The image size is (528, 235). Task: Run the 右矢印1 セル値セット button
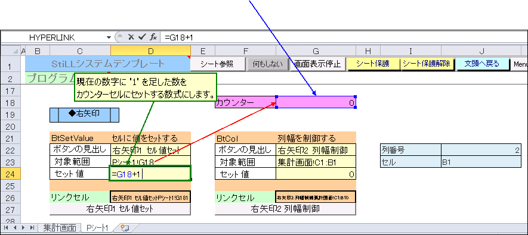(120, 209)
